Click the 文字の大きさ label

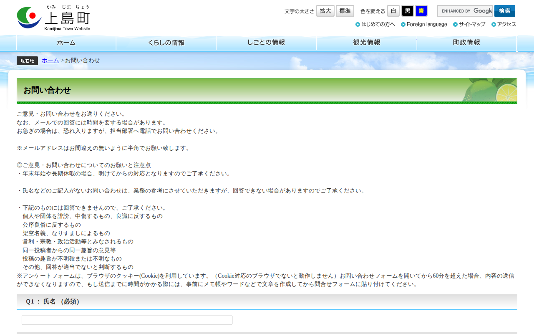300,11
